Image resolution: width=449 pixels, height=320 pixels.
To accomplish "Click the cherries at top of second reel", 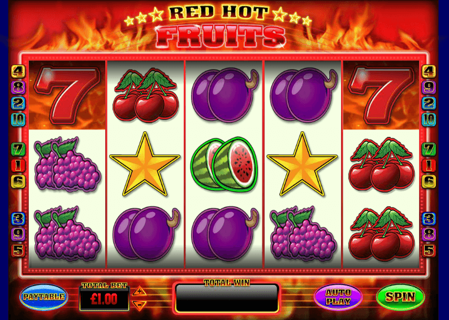I will pos(146,95).
